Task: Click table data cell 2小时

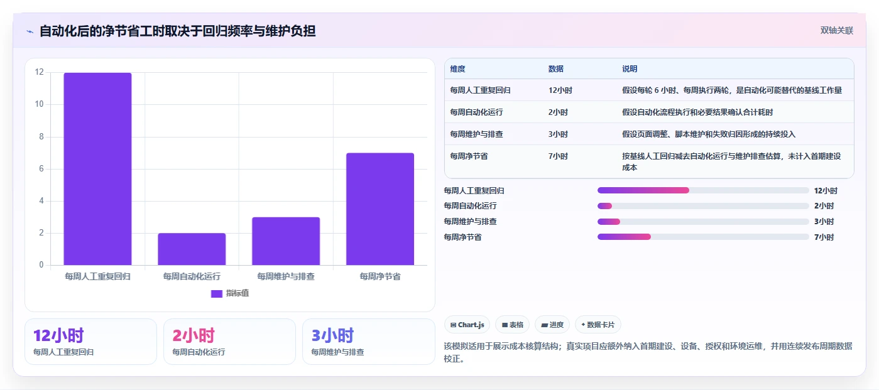Action: 558,112
